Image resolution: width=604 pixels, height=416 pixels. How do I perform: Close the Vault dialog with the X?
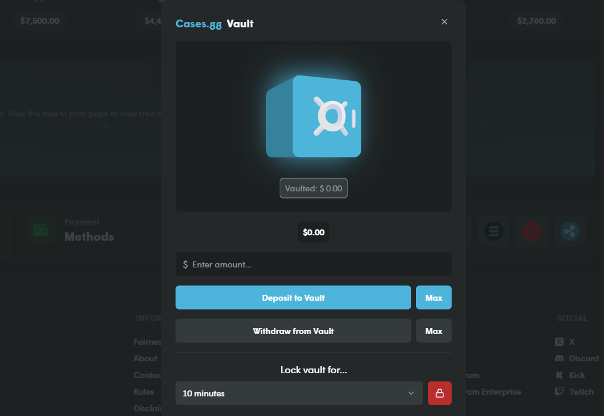tap(444, 22)
